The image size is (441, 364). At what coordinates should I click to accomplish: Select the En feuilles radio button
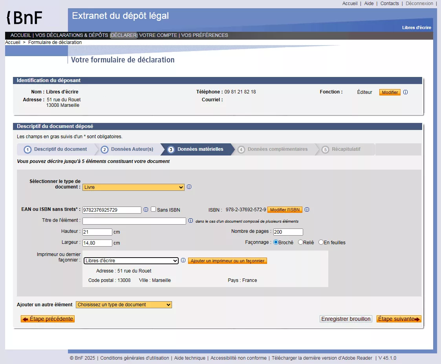point(321,242)
